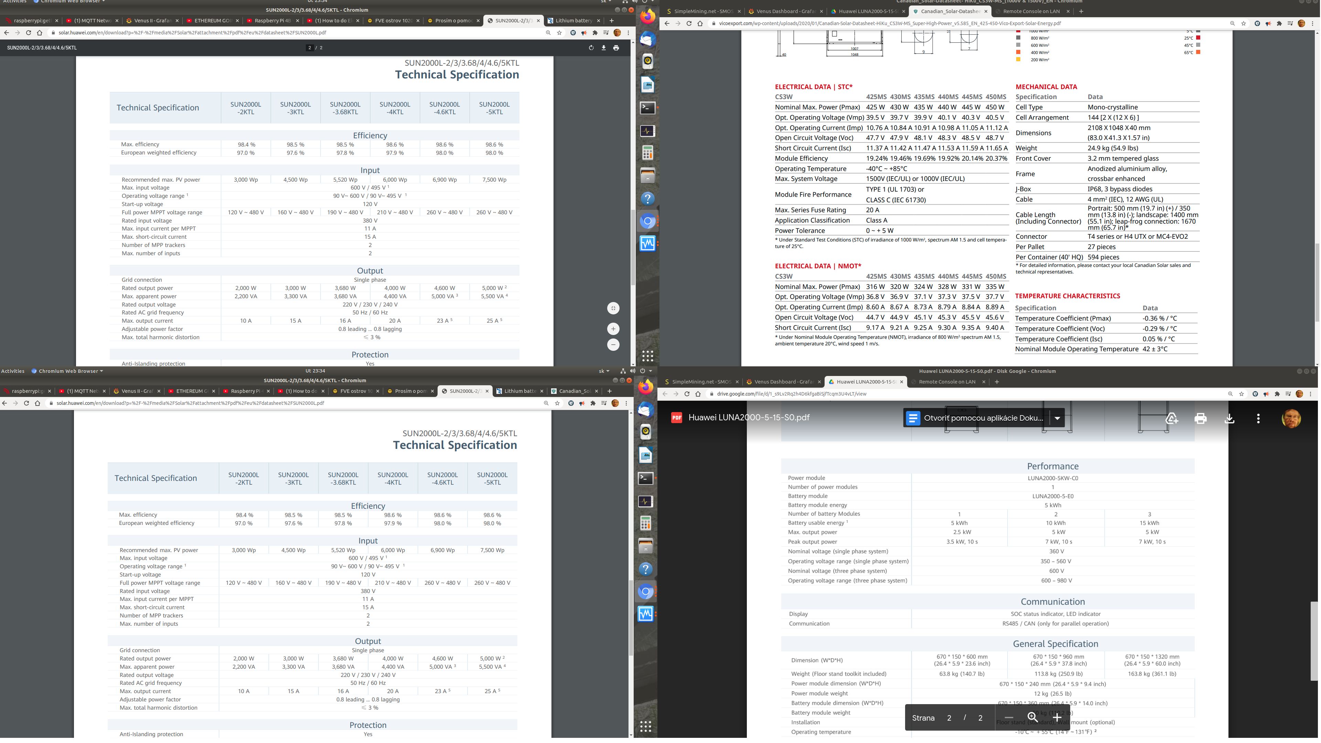Image resolution: width=1321 pixels, height=743 pixels.
Task: Zoom in using Drive's bottom page bar plus
Action: click(1057, 717)
